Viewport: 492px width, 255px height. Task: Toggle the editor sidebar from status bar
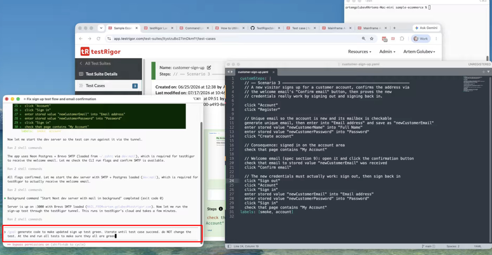click(229, 246)
